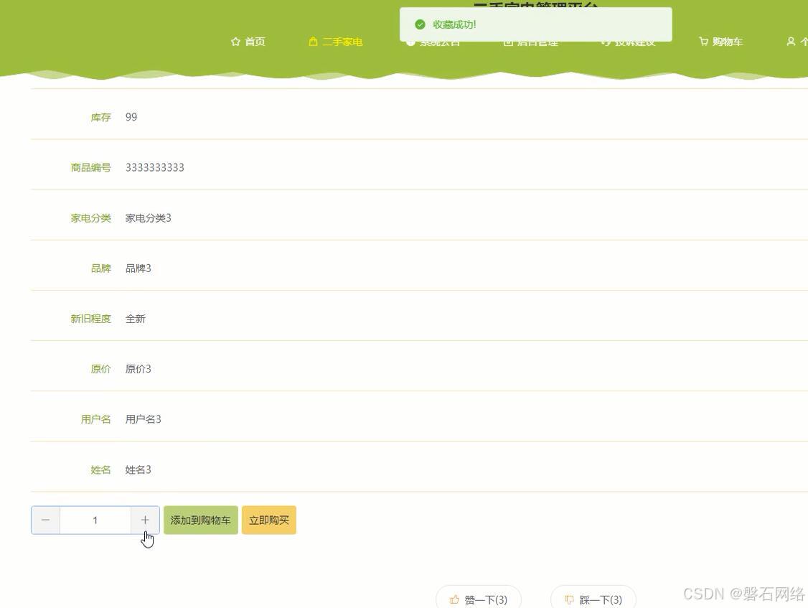Click the user profile icon in navigation
The image size is (808, 608).
pyautogui.click(x=791, y=42)
